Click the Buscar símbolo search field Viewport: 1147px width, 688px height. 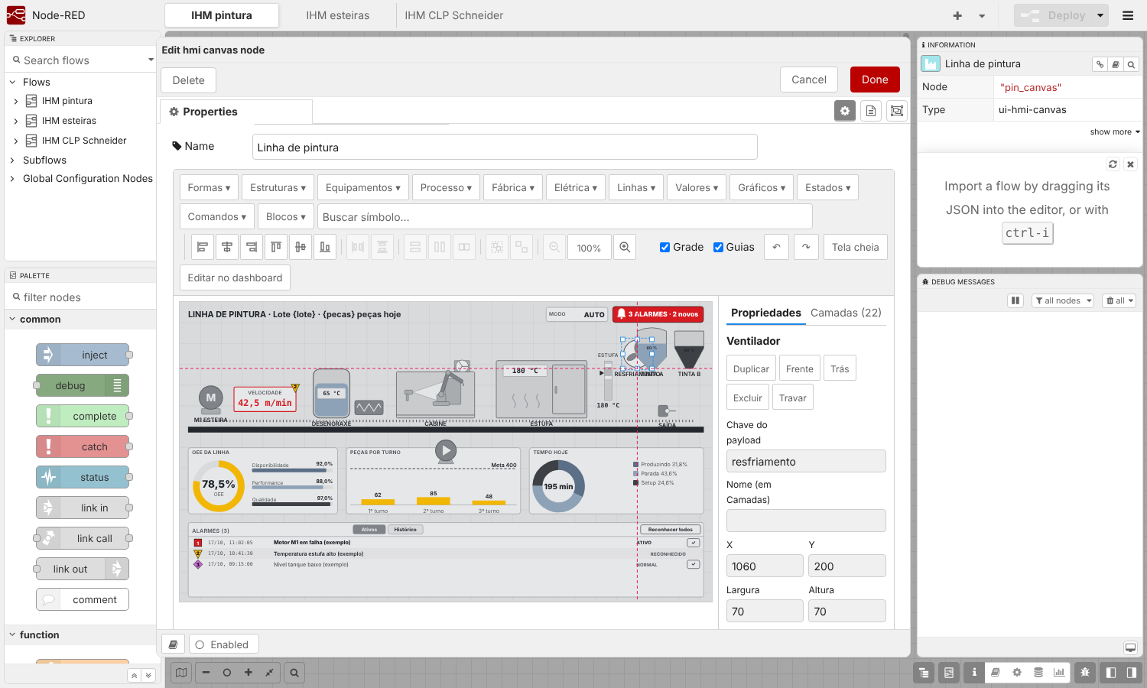tap(564, 216)
